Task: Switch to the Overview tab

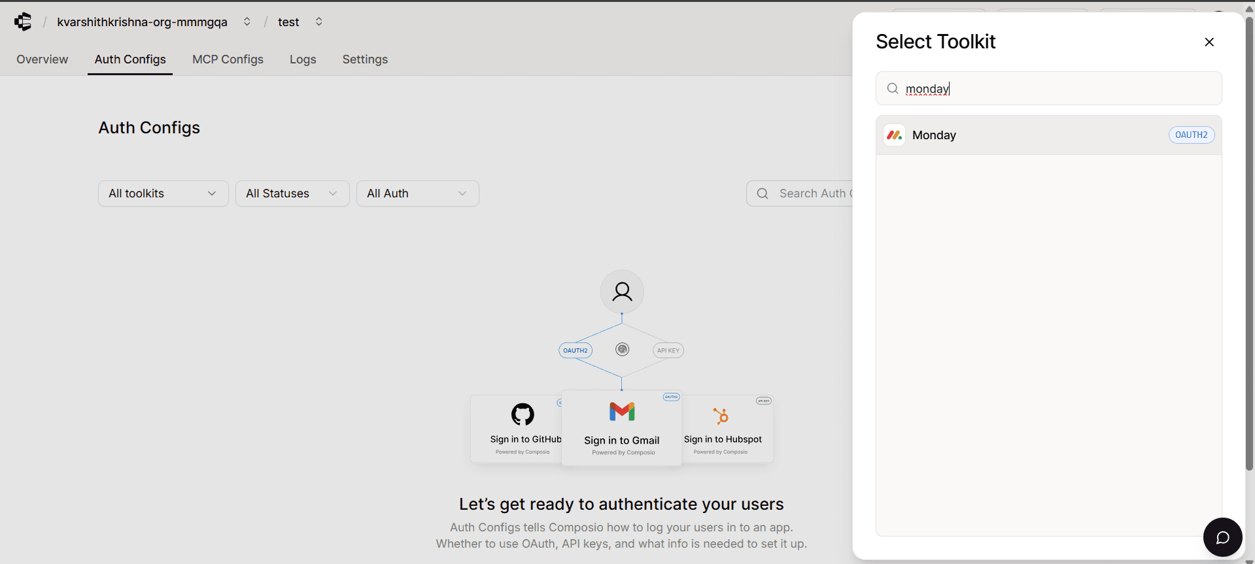Action: click(x=42, y=59)
